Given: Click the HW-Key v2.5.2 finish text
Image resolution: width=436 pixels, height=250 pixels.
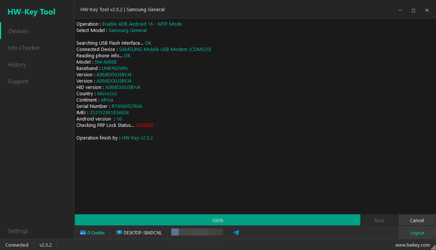Looking at the screenshot, I should tap(137, 138).
